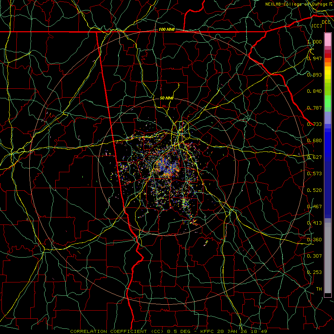
Task: Click the 0.467 legend value
Action: (x=314, y=207)
